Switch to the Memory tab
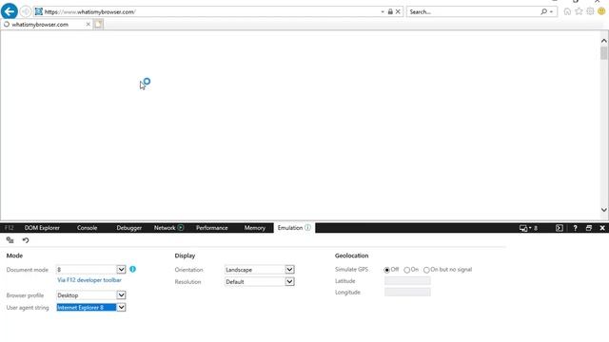This screenshot has width=609, height=342. point(255,228)
